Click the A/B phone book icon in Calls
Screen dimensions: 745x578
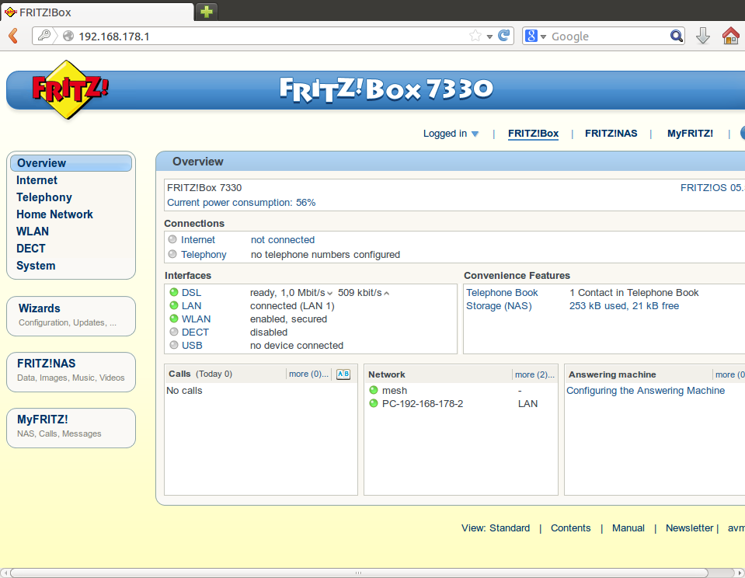click(x=343, y=374)
